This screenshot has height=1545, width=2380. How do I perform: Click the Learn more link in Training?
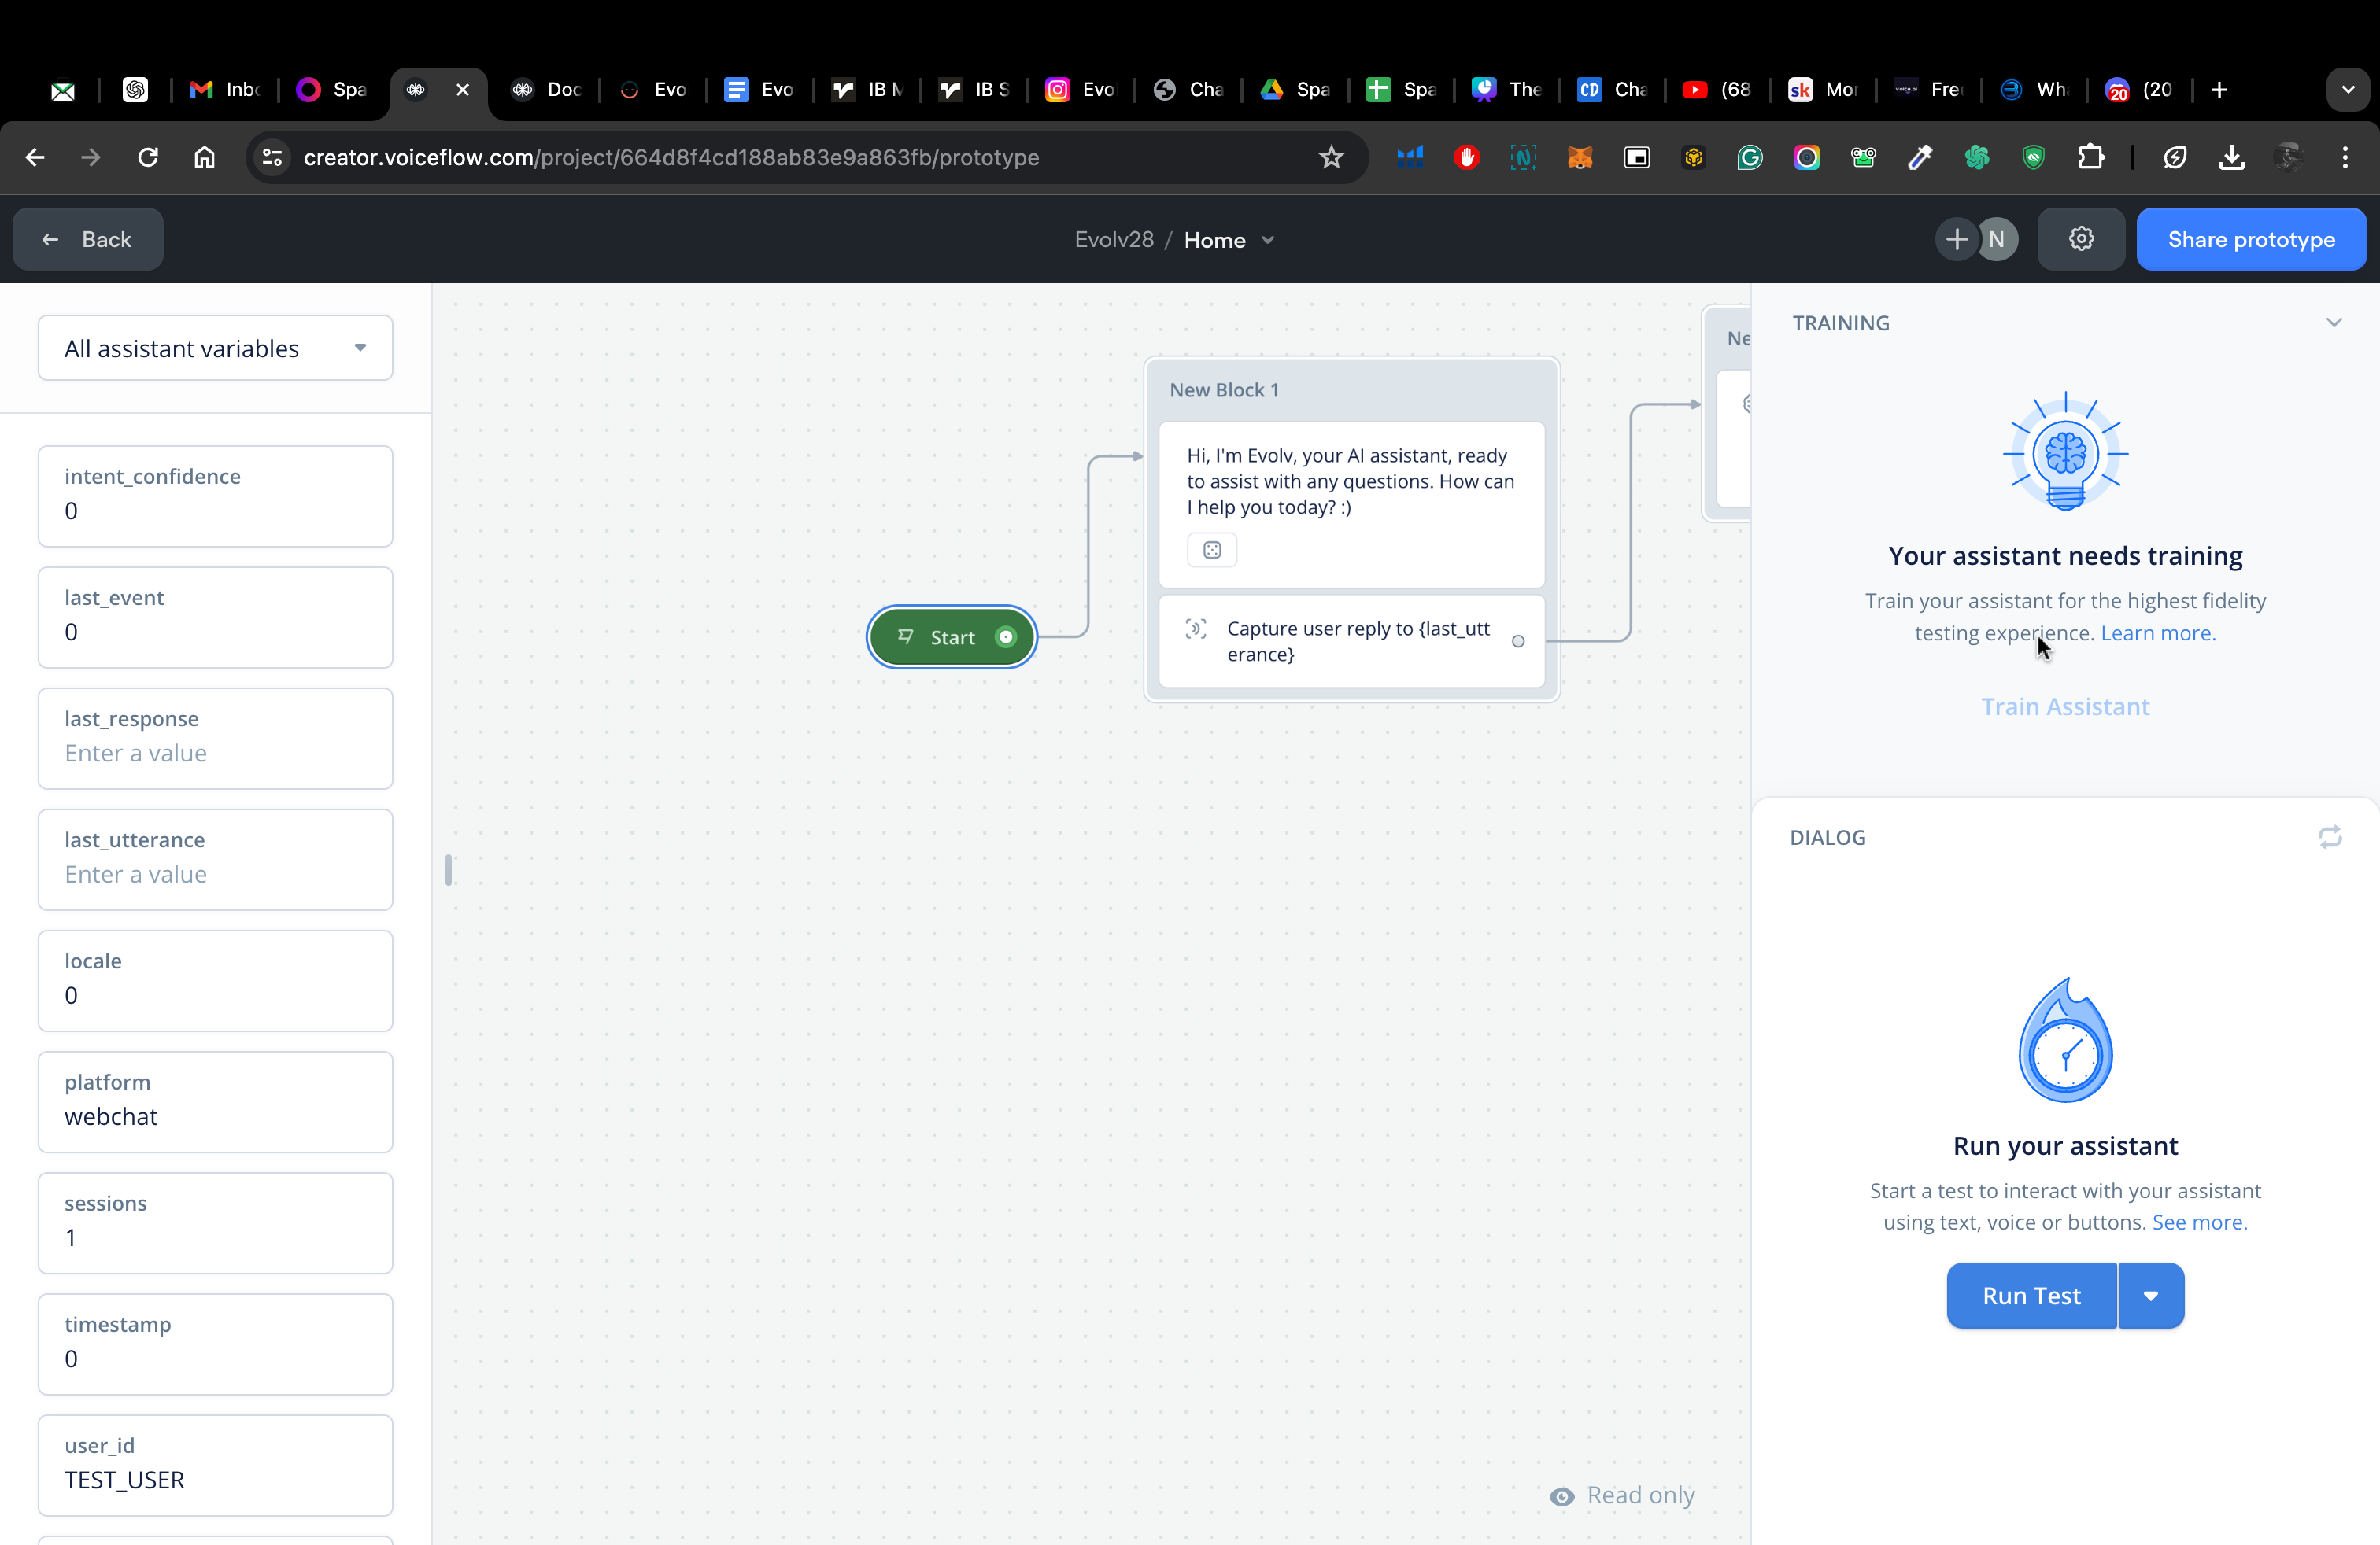coord(2157,632)
